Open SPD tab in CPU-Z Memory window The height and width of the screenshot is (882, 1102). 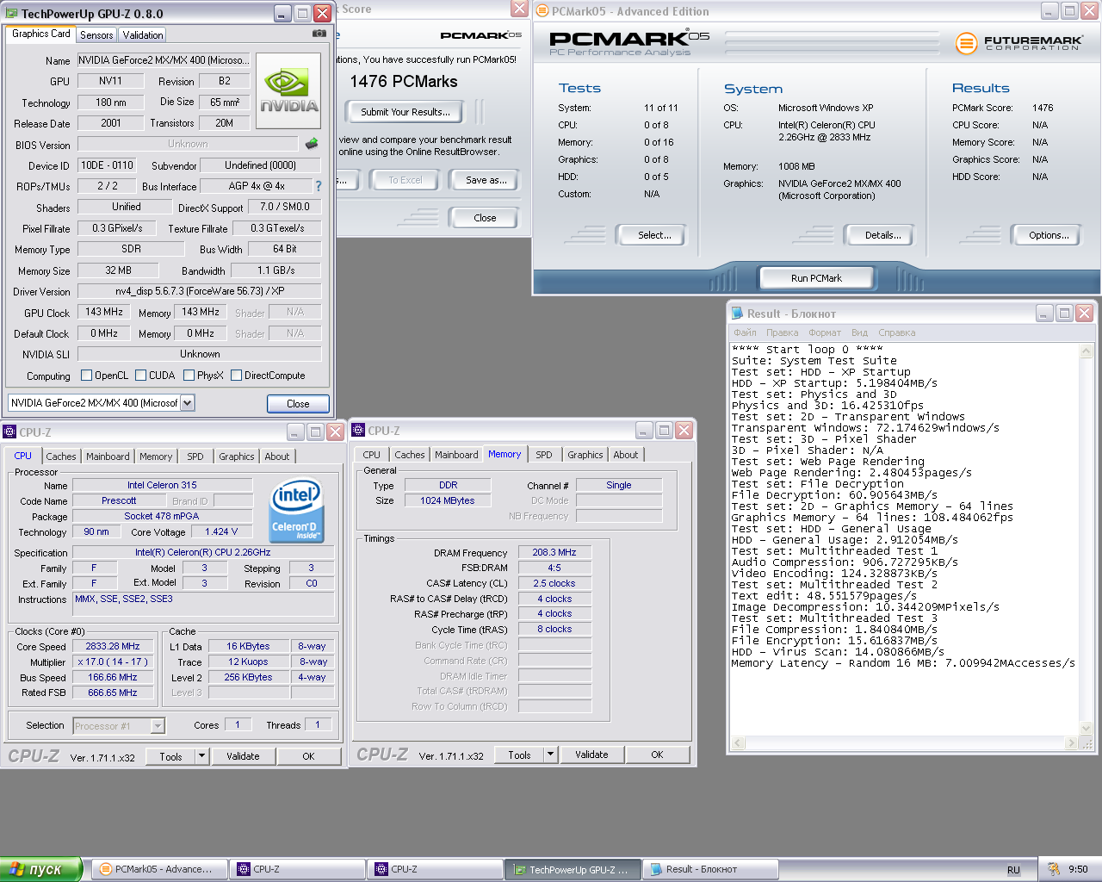[544, 455]
